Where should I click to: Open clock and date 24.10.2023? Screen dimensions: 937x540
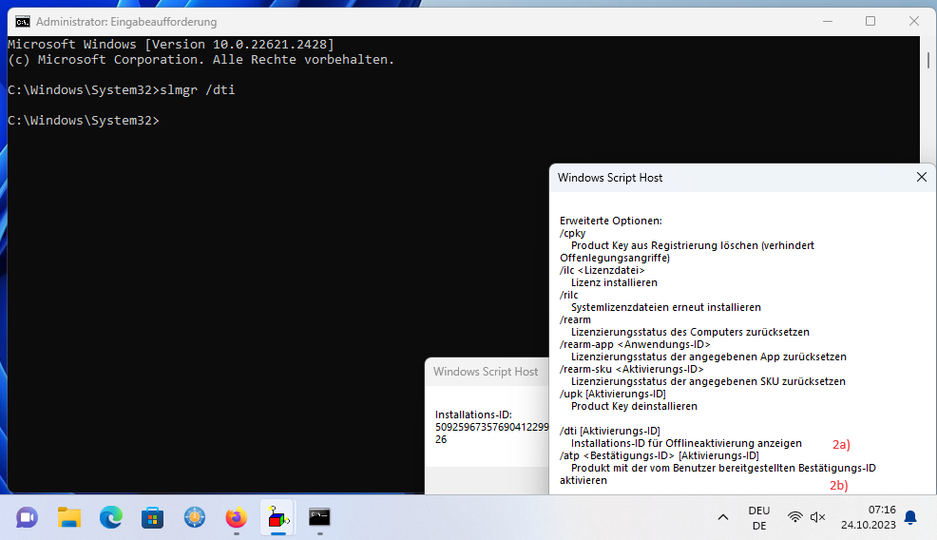pyautogui.click(x=869, y=517)
